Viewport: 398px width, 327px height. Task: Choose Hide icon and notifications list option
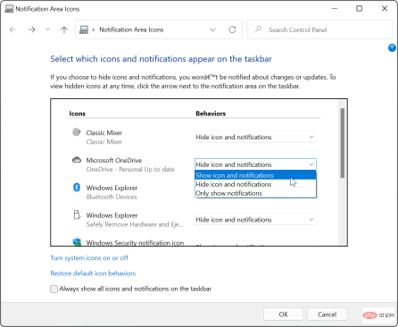(x=255, y=184)
